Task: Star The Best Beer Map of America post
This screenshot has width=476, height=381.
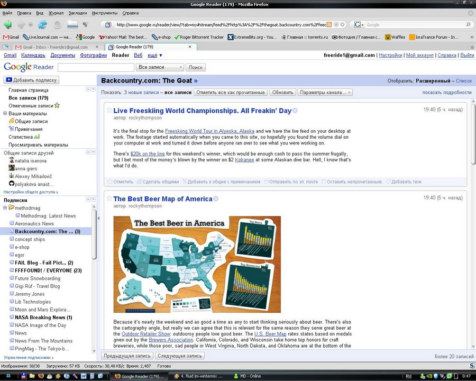Action: click(x=109, y=199)
